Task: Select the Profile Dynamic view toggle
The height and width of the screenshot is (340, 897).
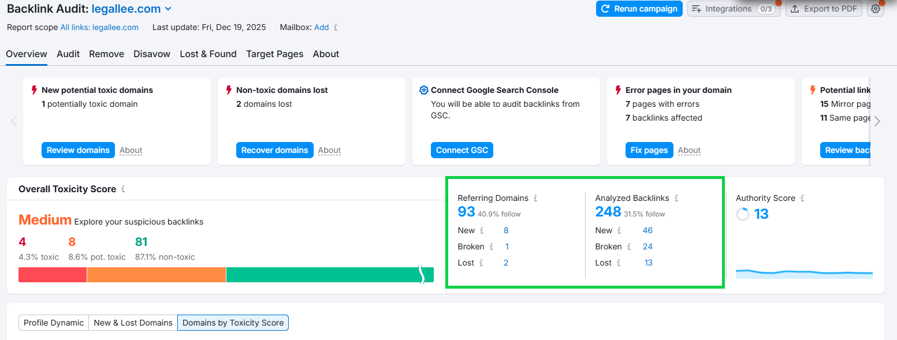Action: pyautogui.click(x=54, y=323)
